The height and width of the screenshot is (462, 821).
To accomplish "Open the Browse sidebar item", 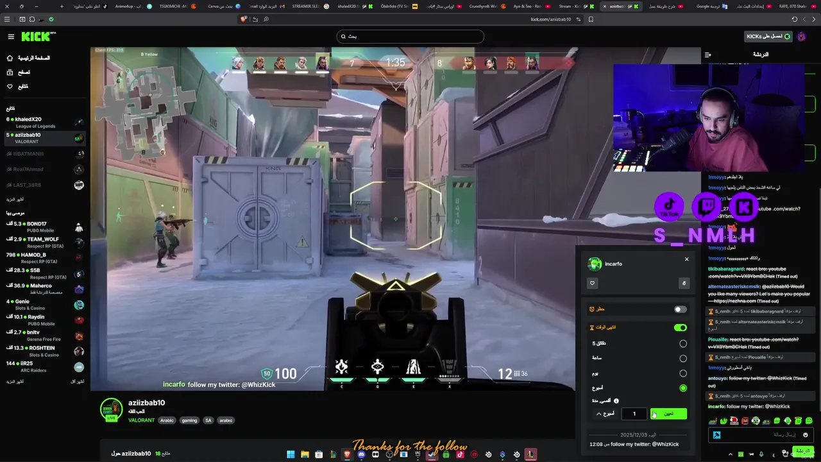I will pos(18,72).
